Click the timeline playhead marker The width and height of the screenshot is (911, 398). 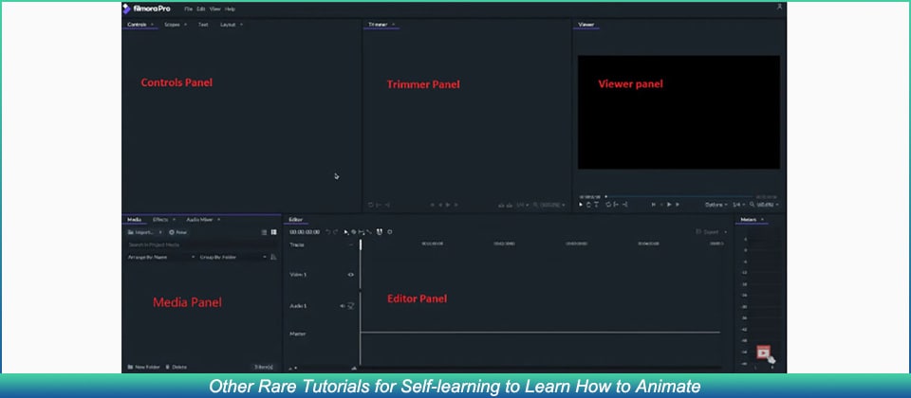pyautogui.click(x=361, y=244)
